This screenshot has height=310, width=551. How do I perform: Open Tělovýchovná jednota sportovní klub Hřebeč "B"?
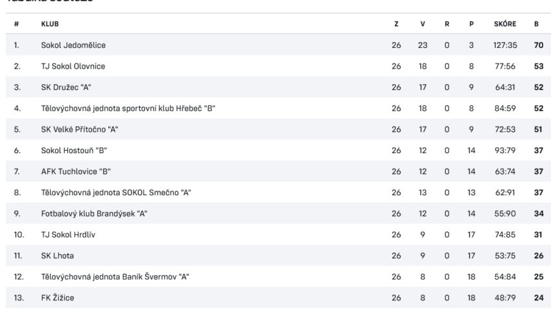[128, 108]
